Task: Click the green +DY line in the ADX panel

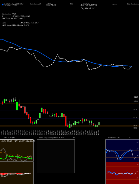Action: coord(16,157)
